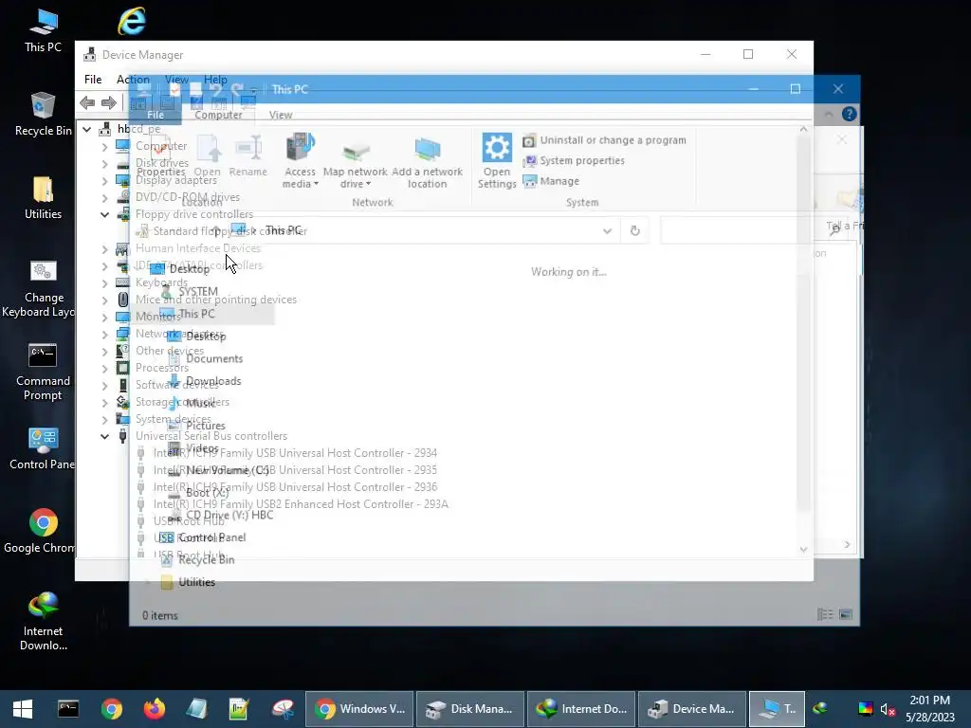Collapse the Floppy drive controllers node
The height and width of the screenshot is (728, 971).
[104, 214]
